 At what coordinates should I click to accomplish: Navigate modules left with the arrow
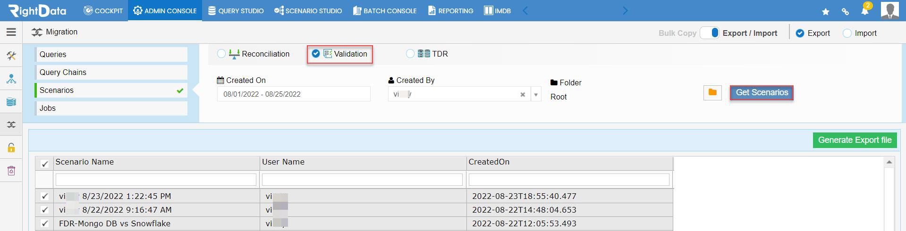tap(525, 10)
